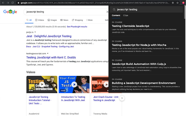Open the Docs sitelink under Jest
Viewport: 186px width, 116px height.
[28, 46]
